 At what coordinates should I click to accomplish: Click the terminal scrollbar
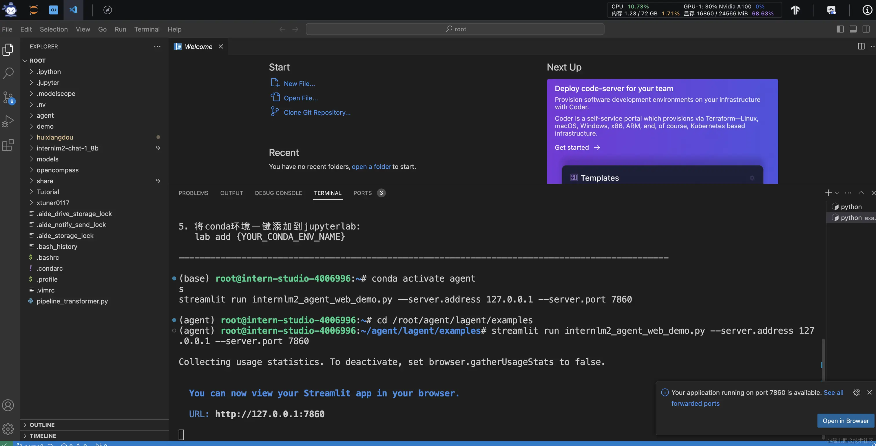(823, 359)
